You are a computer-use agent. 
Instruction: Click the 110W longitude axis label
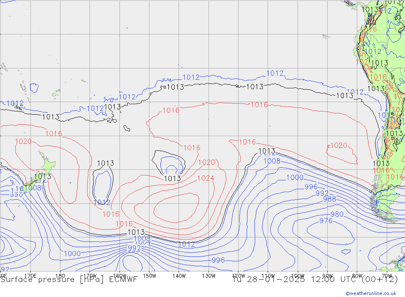point(268,276)
